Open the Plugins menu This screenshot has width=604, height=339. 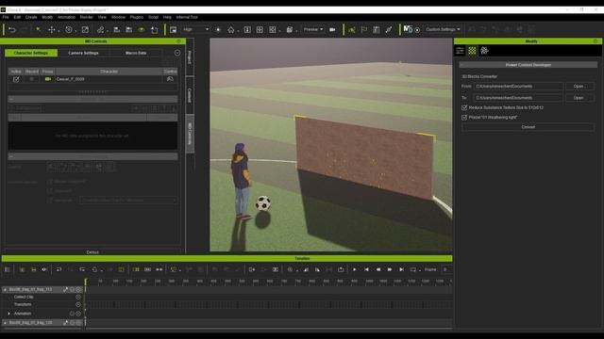point(136,17)
